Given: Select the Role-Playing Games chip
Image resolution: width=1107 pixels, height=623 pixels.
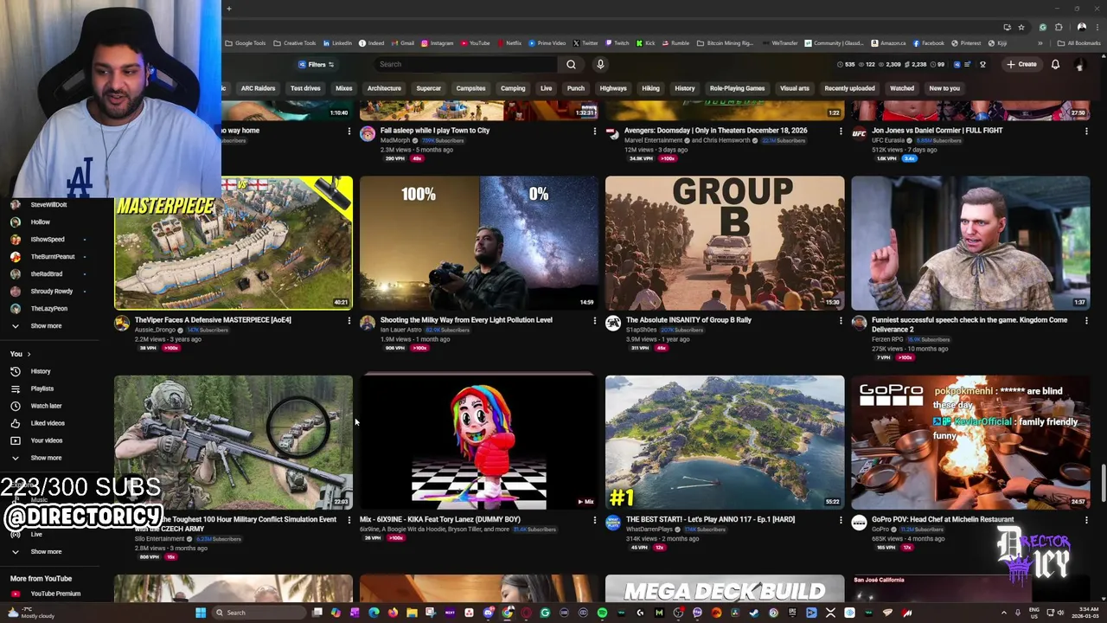Looking at the screenshot, I should 737,88.
